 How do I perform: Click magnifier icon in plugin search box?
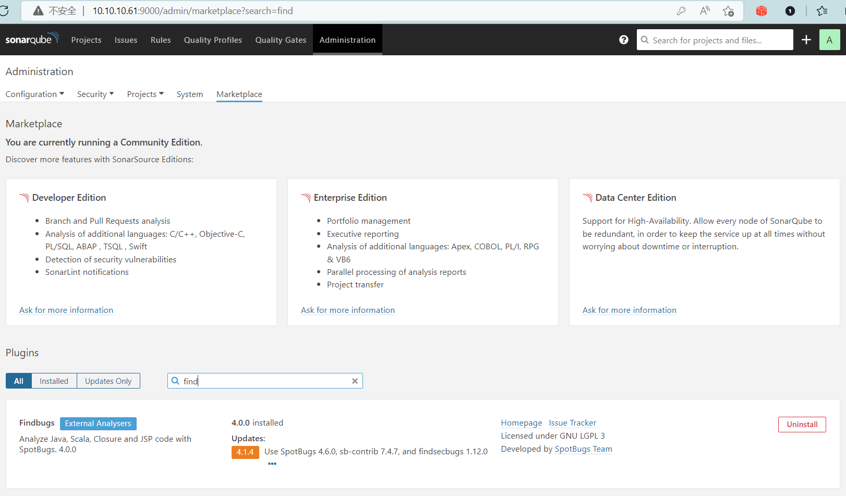175,381
